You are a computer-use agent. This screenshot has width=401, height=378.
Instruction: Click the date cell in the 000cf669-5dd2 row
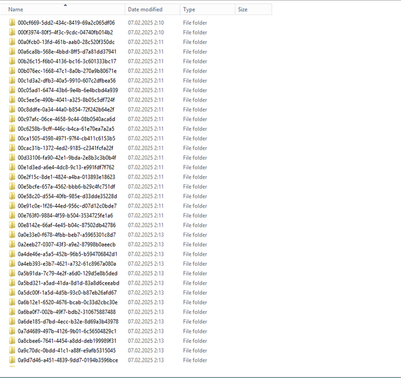point(146,23)
